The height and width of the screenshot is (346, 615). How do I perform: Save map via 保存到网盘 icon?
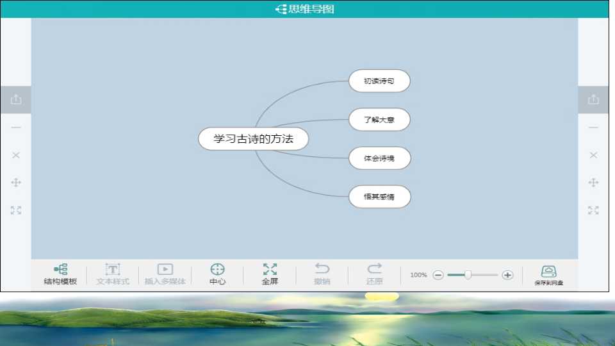click(549, 271)
